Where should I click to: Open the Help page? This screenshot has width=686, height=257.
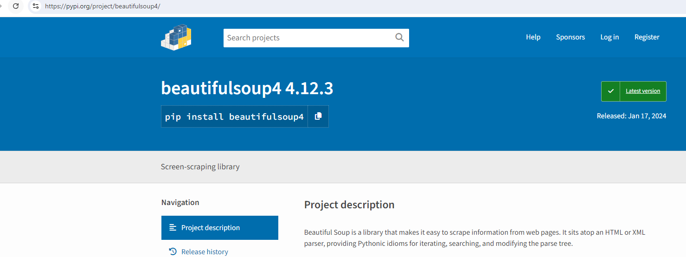click(533, 37)
